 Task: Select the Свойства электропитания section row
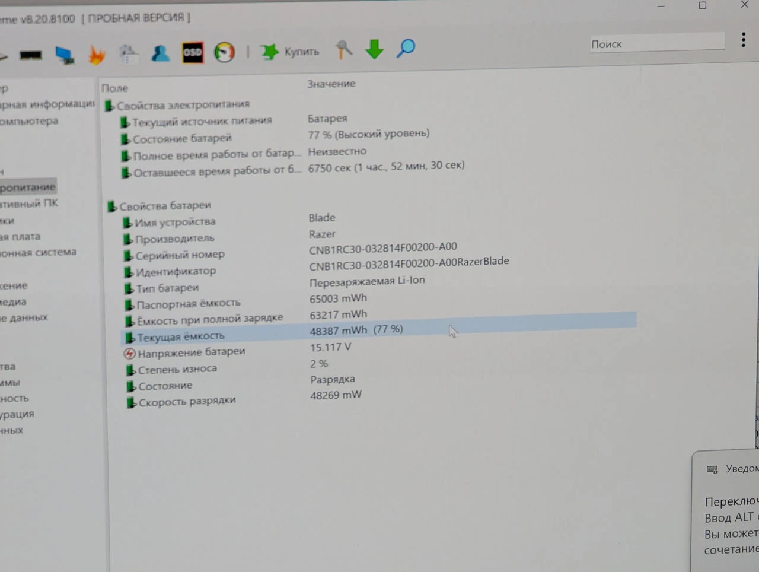(177, 105)
